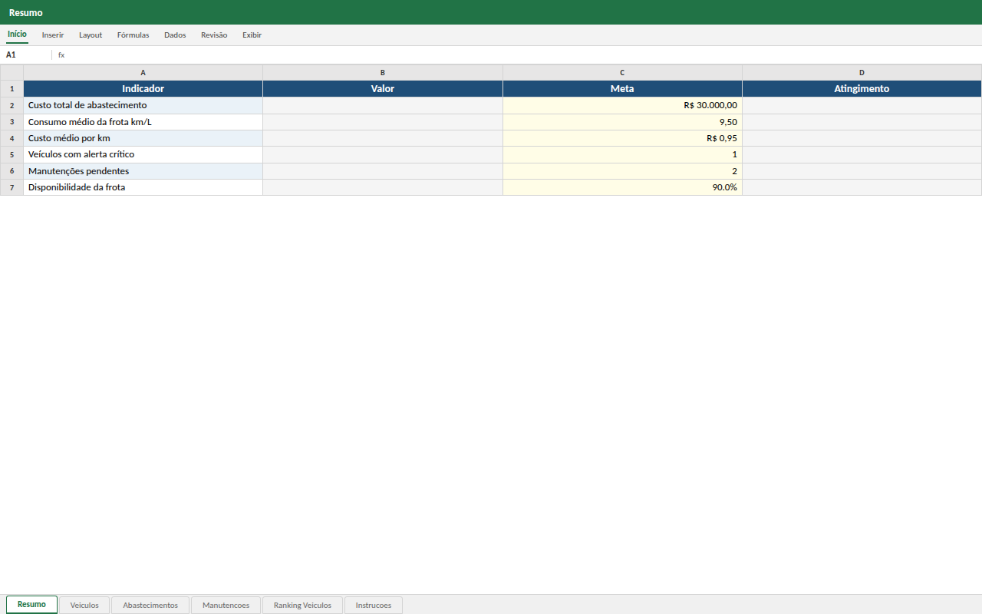Click the fx function icon

[61, 55]
